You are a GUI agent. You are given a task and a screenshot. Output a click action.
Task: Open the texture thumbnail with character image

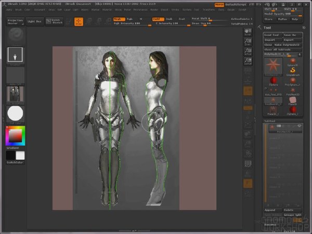15,94
